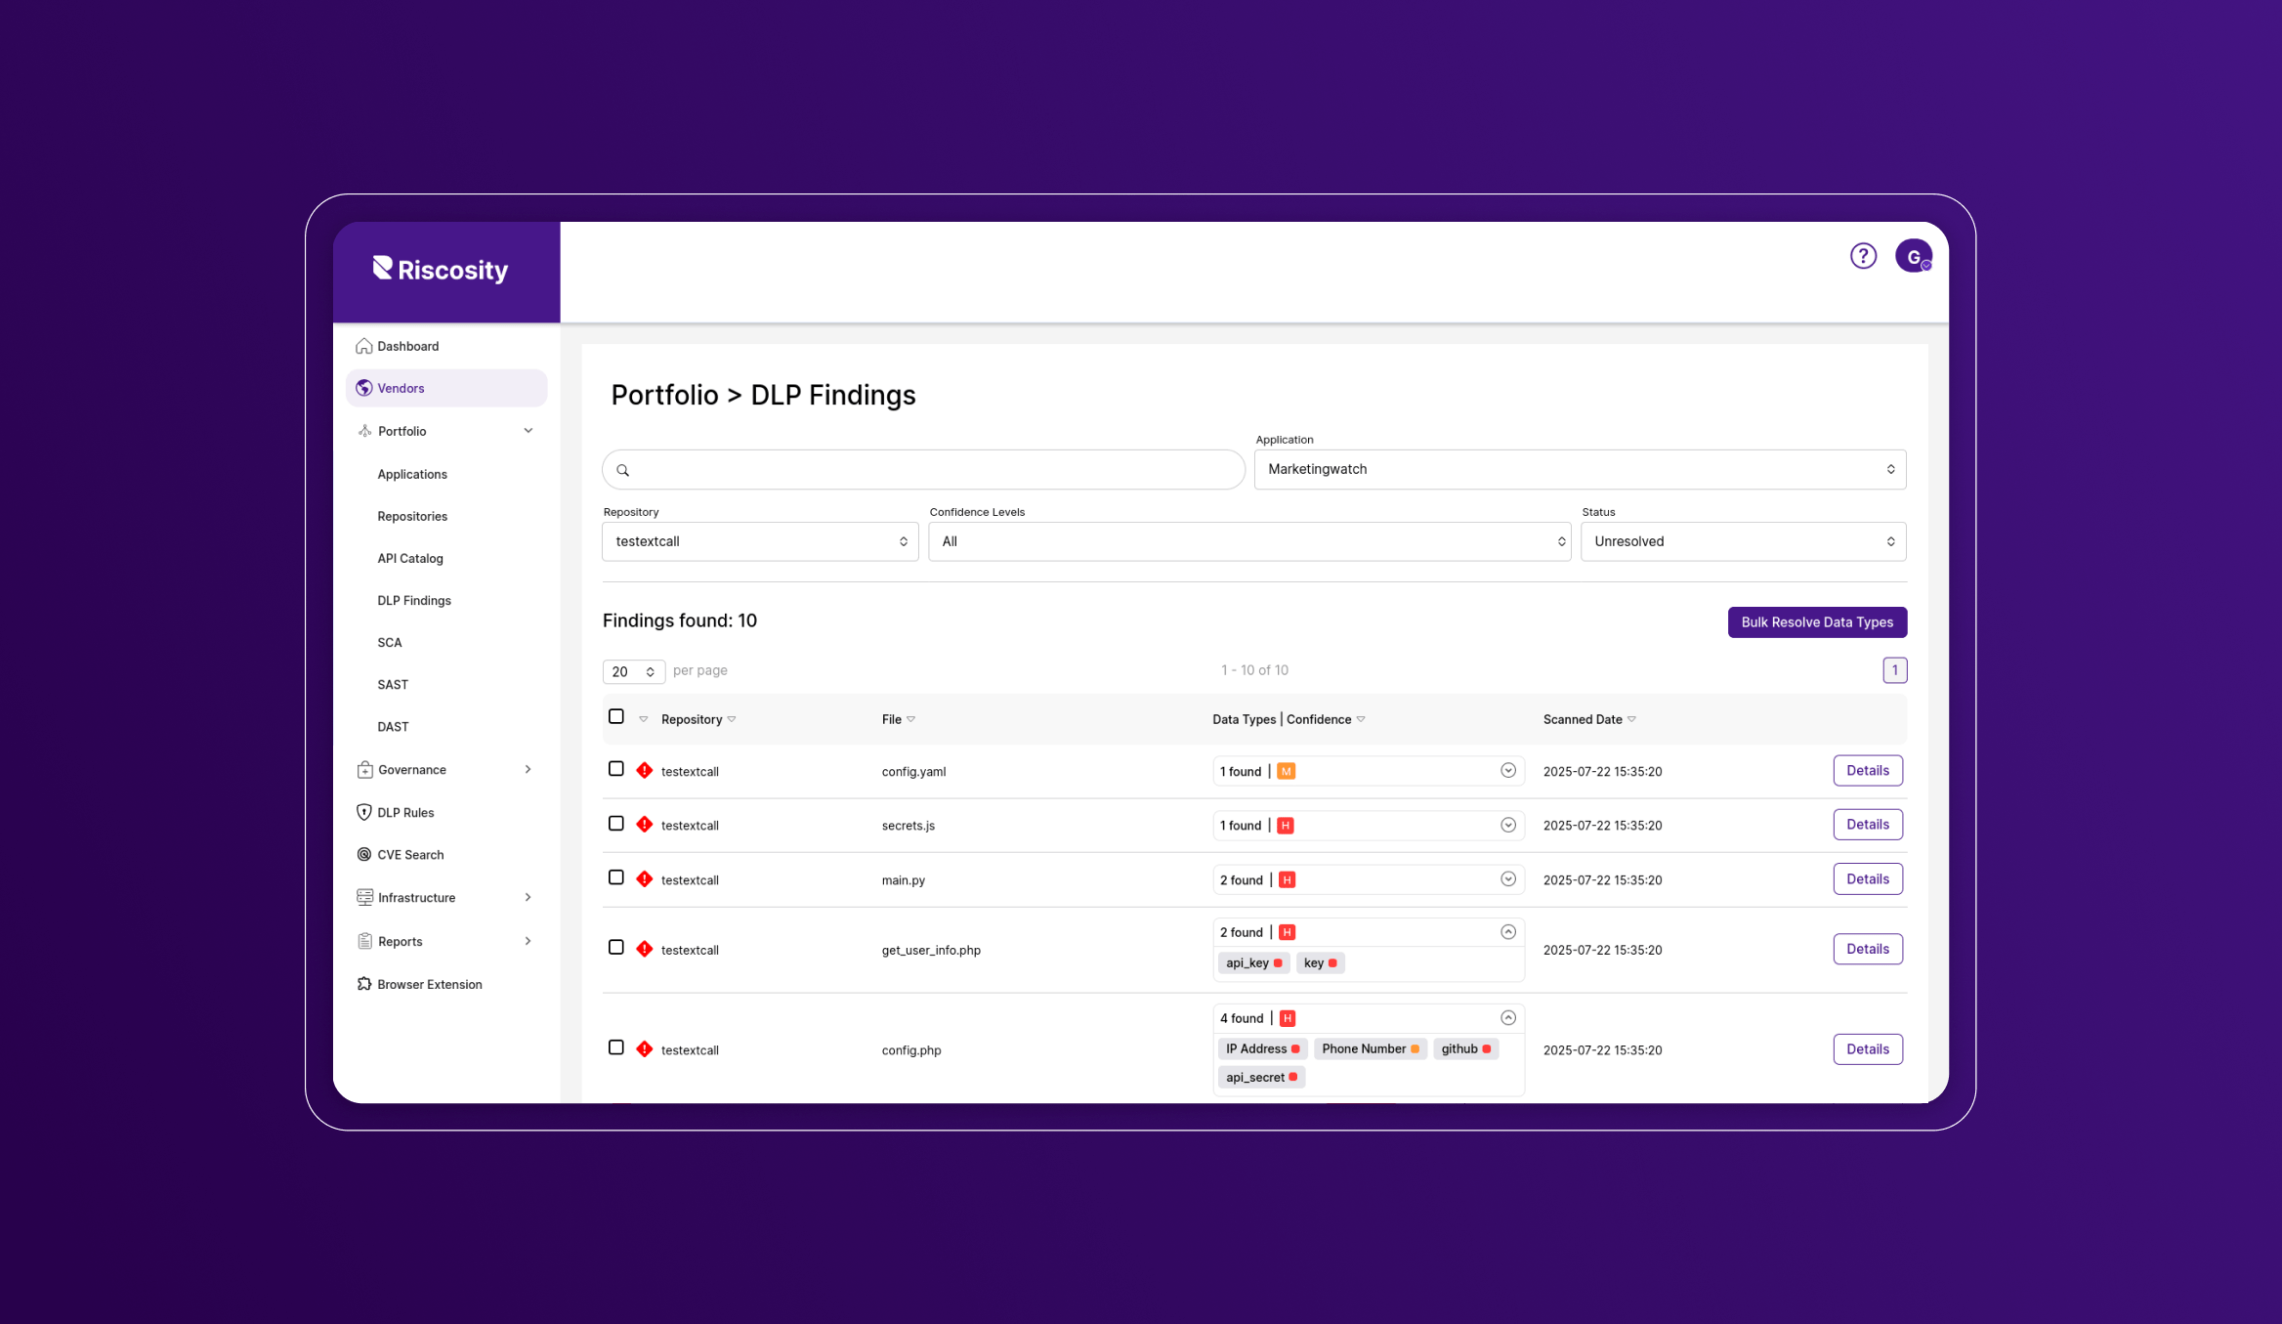Open Applications in the sidebar
The width and height of the screenshot is (2282, 1324).
pyautogui.click(x=412, y=474)
